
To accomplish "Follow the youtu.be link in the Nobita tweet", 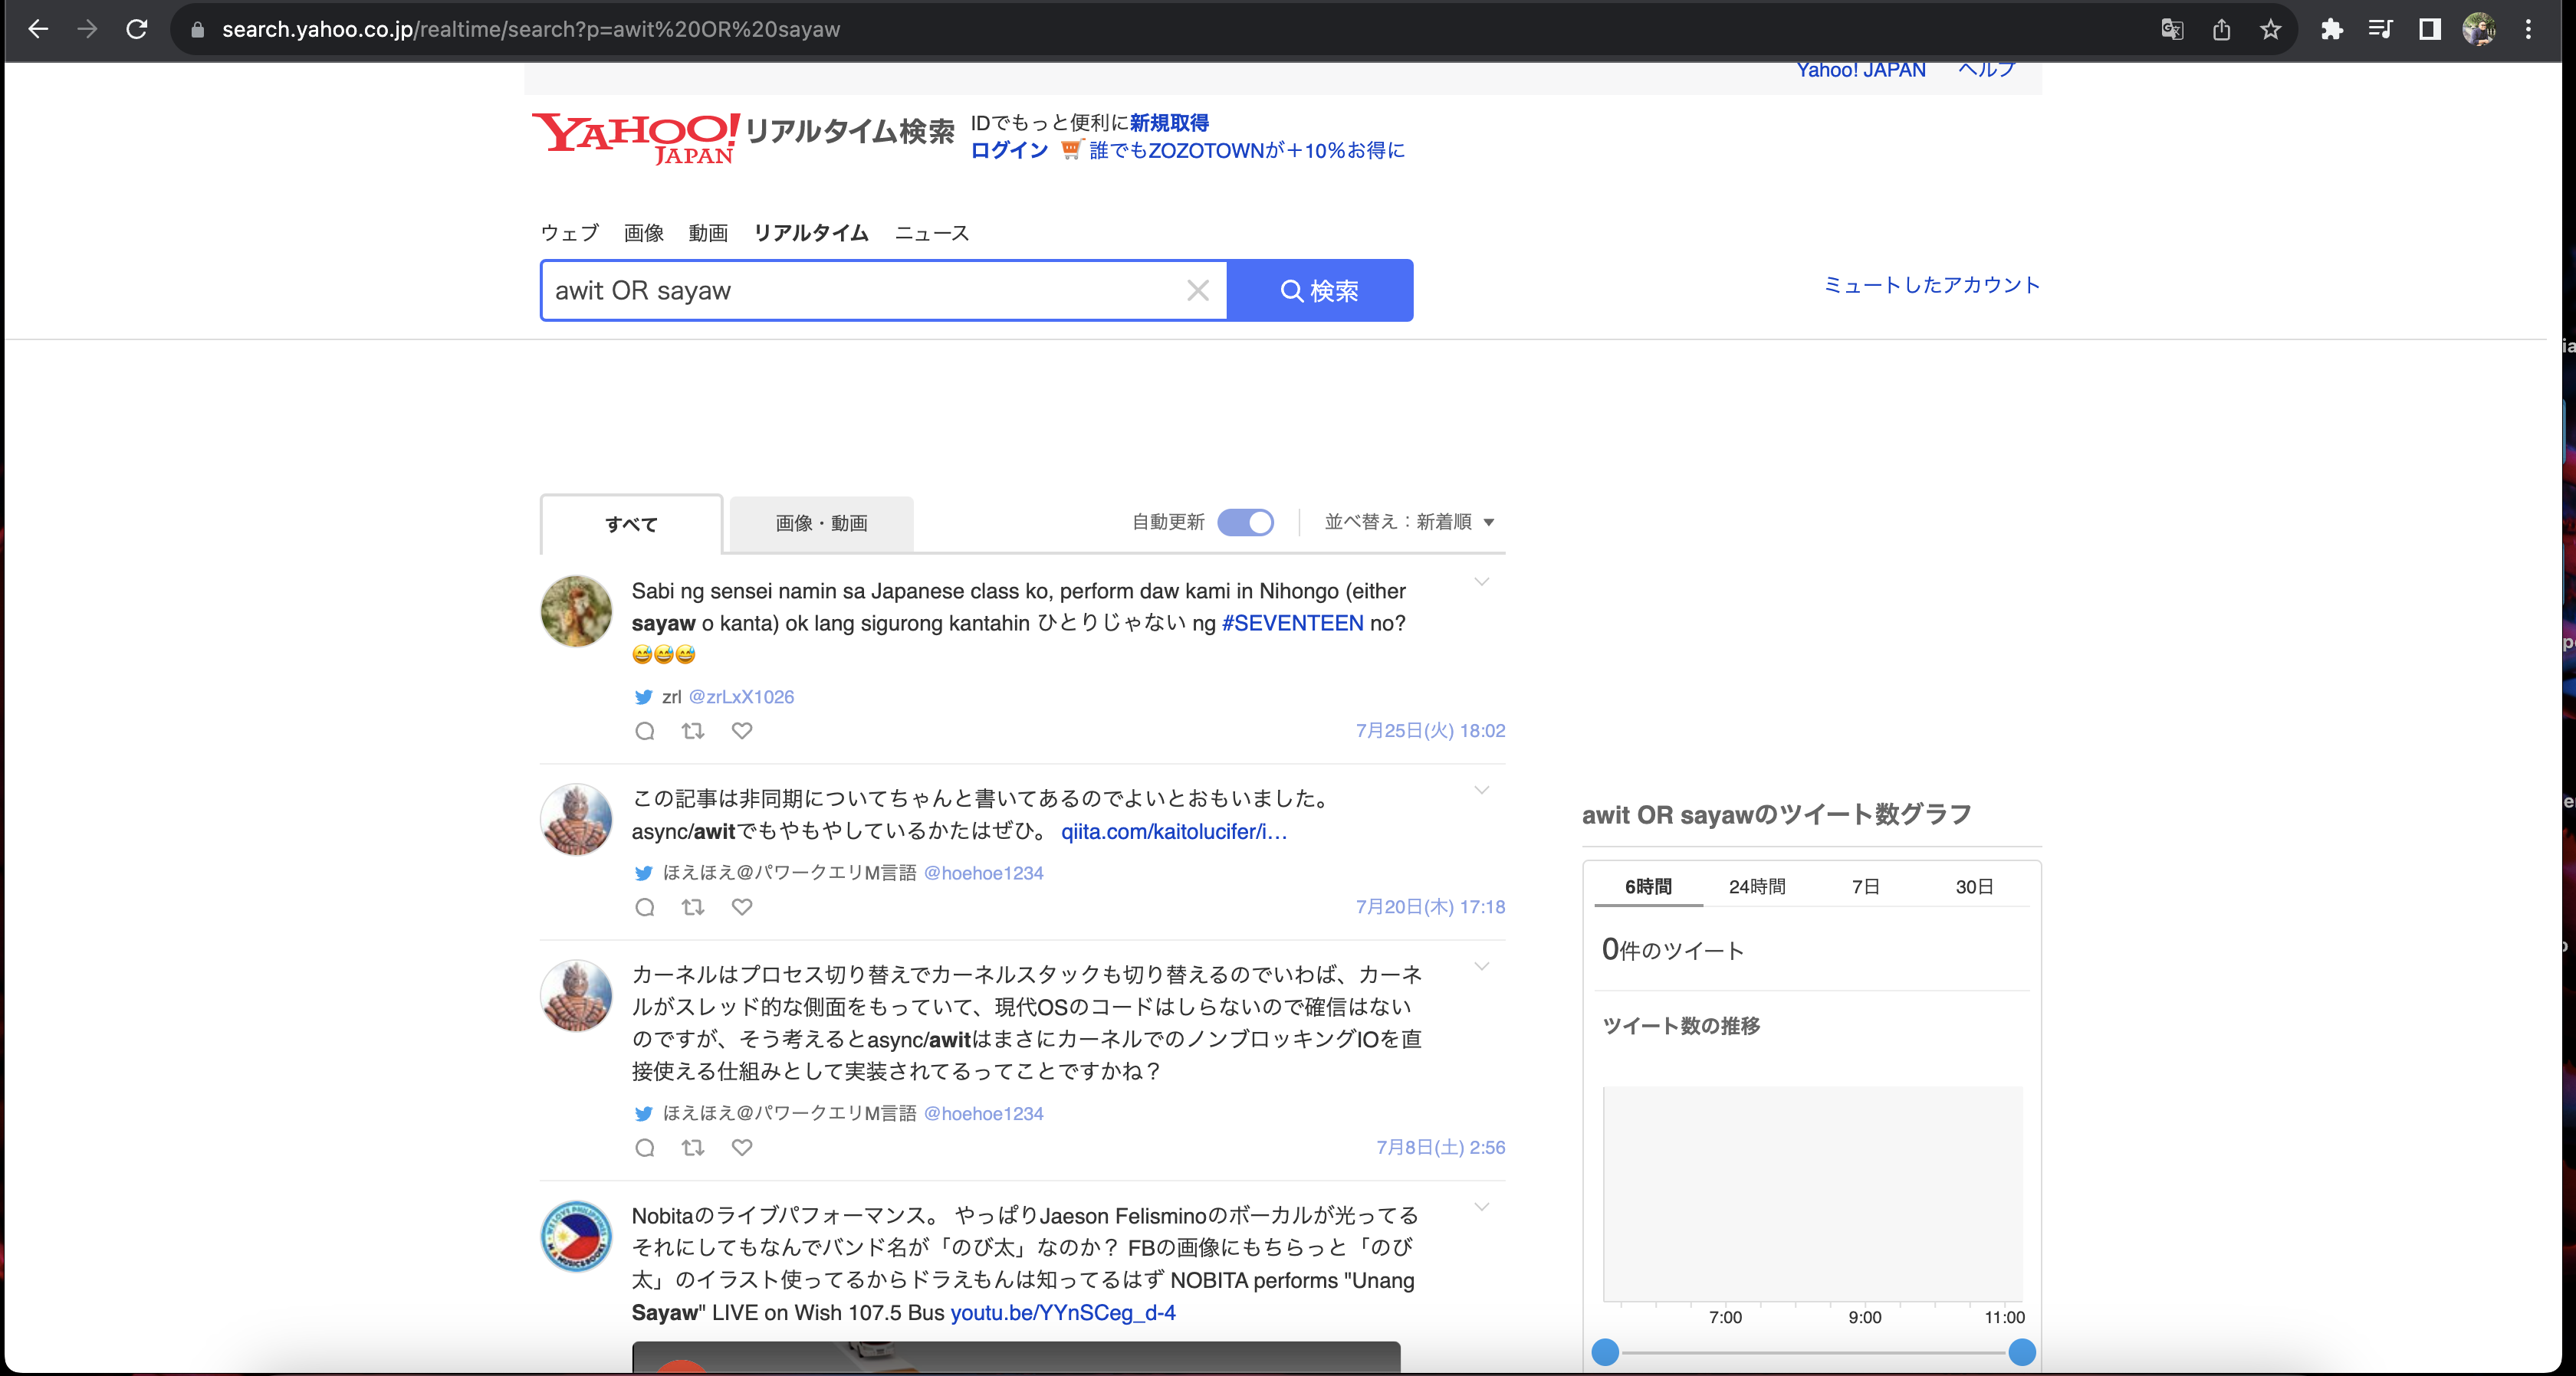I will point(1063,1313).
